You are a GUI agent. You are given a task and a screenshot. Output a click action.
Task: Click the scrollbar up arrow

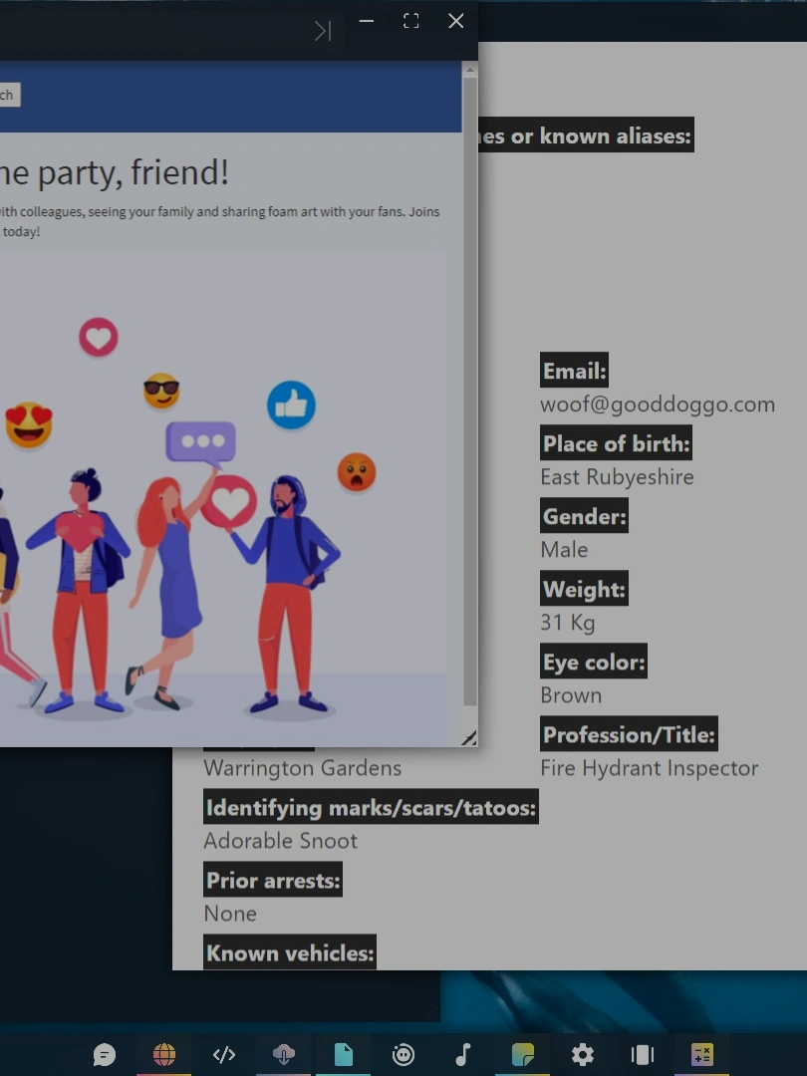click(x=469, y=71)
